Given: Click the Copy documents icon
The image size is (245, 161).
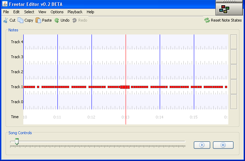Looking at the screenshot, I should [21, 20].
